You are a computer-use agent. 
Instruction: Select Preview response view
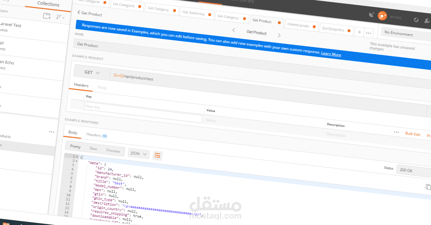113,151
